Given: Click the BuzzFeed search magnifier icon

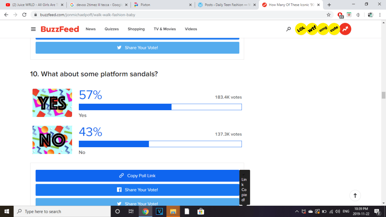Looking at the screenshot, I should tap(288, 29).
